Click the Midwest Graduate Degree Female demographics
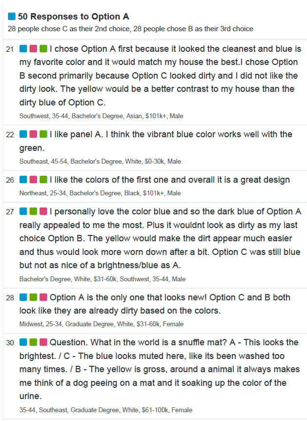307x421 pixels. [x=102, y=324]
